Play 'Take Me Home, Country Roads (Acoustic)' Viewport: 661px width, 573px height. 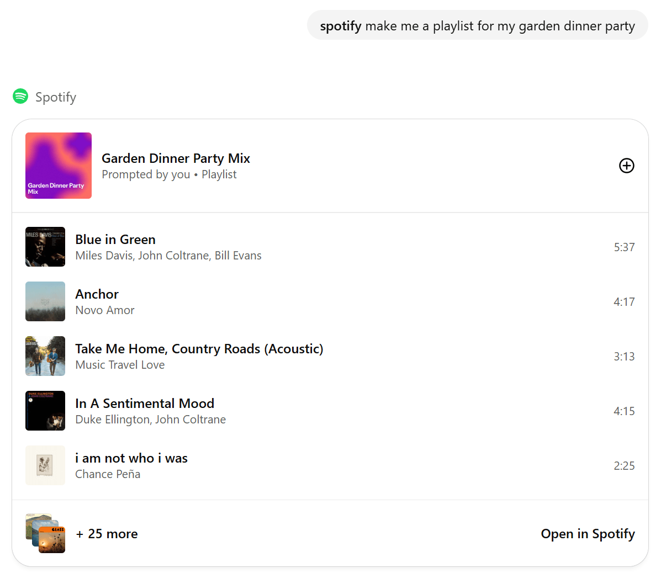pos(199,349)
